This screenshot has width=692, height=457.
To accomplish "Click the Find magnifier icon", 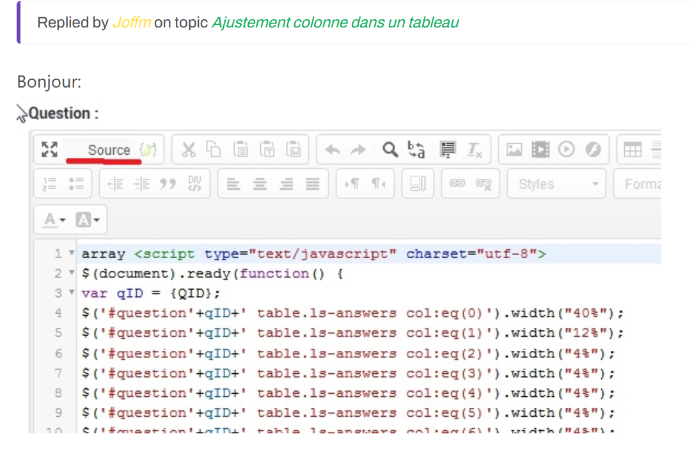I will 389,150.
